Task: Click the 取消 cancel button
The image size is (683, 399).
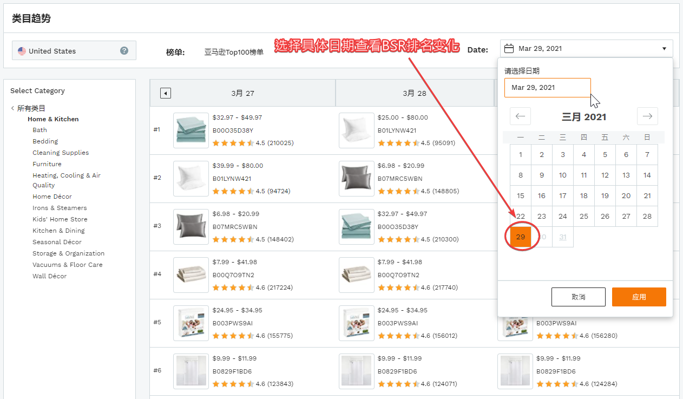Action: coord(578,297)
